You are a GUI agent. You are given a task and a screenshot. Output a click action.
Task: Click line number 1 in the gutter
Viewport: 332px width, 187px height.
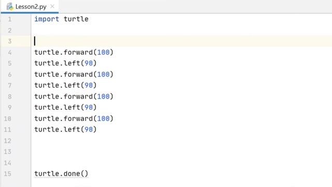pos(10,19)
